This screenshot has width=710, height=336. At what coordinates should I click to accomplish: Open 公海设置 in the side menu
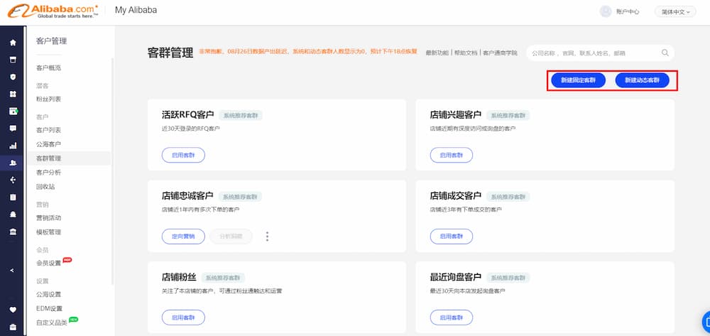pos(48,294)
